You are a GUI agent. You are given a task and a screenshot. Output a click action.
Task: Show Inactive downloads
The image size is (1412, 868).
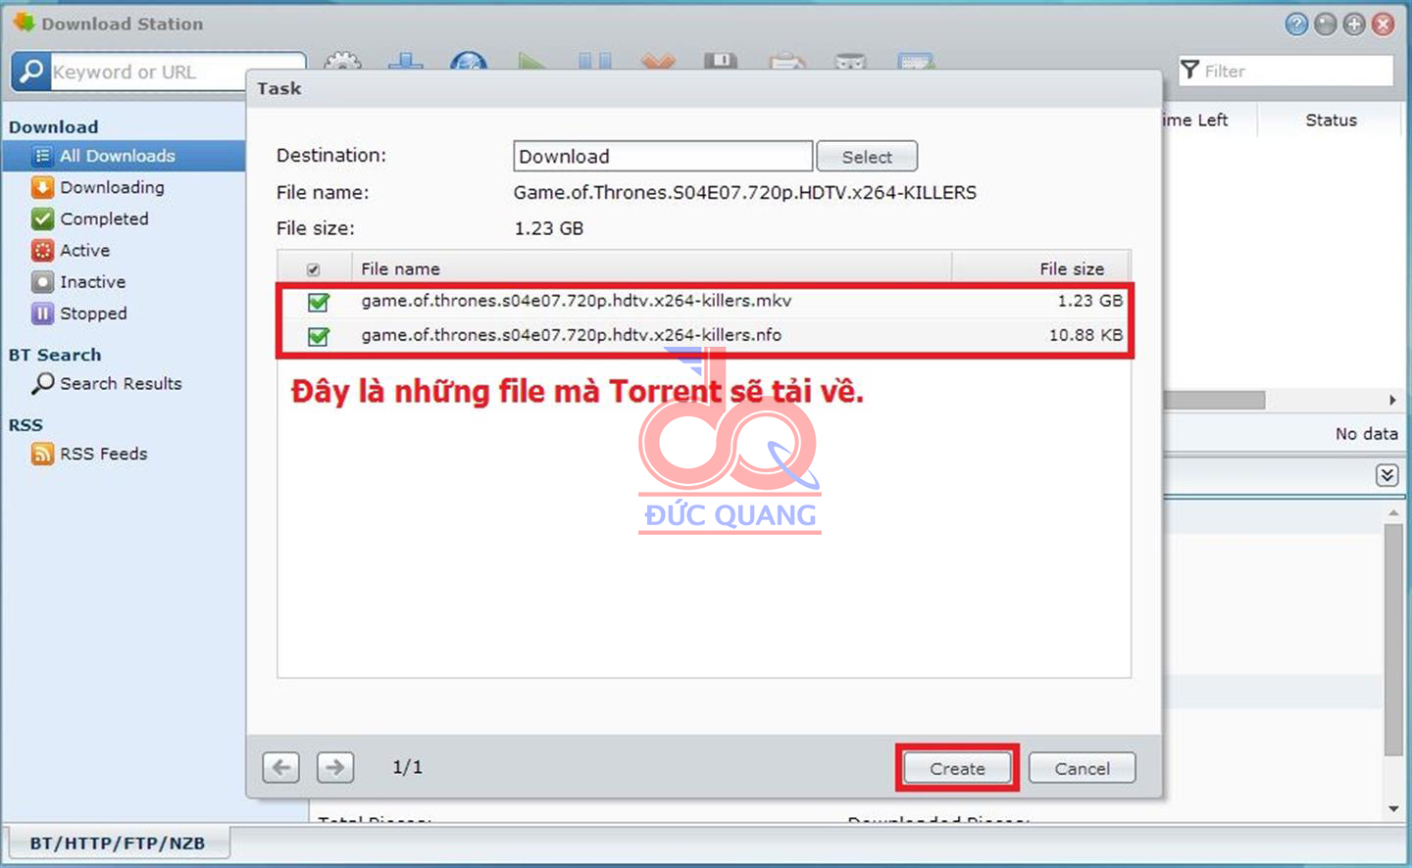tap(92, 282)
